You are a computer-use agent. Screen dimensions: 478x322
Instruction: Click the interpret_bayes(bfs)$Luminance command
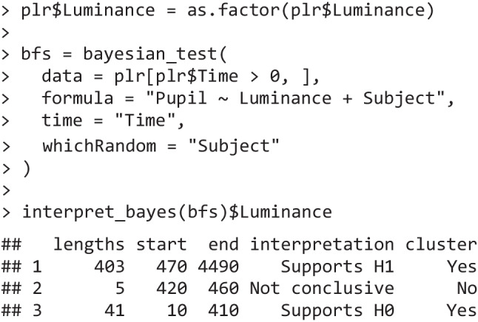[x=177, y=212]
